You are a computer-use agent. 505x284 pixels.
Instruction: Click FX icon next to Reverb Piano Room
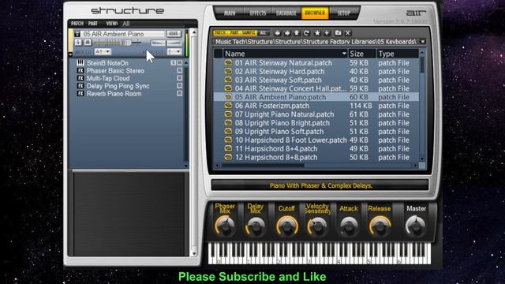[80, 94]
